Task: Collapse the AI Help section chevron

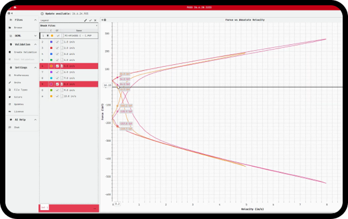Action: (x=36, y=120)
